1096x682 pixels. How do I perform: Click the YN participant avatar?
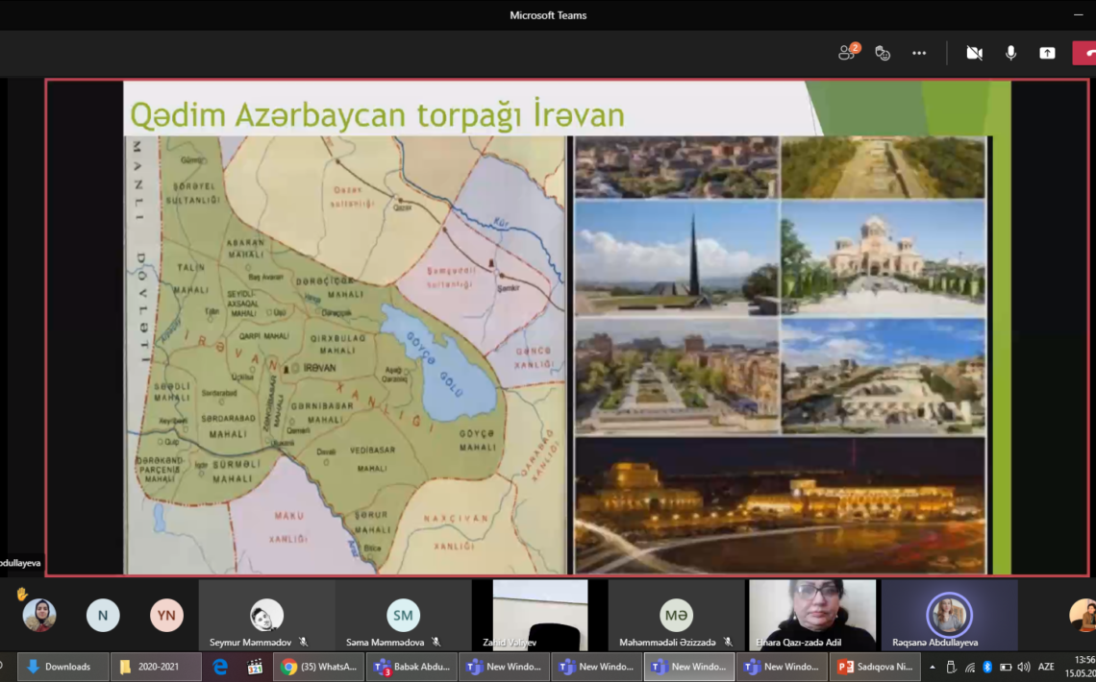166,615
